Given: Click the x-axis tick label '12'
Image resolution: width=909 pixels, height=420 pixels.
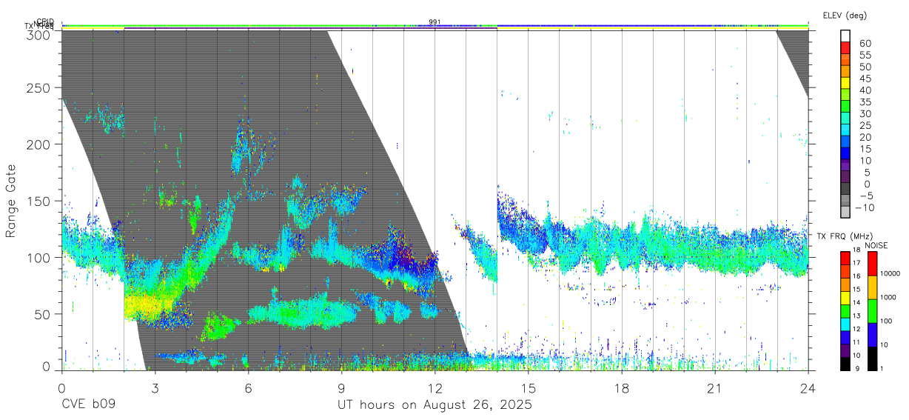Looking at the screenshot, I should click(435, 388).
